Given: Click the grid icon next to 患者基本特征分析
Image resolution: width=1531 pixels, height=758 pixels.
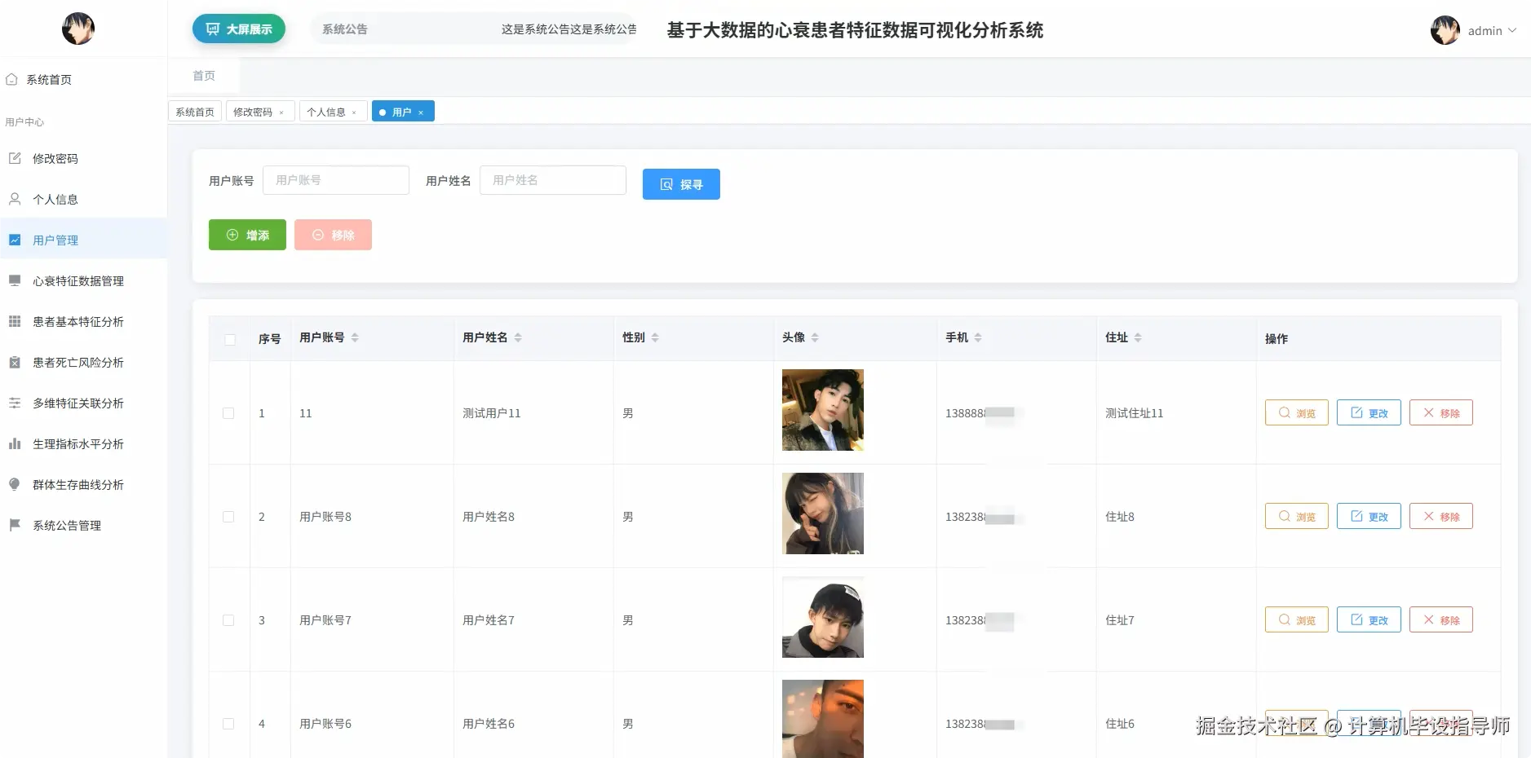Looking at the screenshot, I should coord(15,321).
